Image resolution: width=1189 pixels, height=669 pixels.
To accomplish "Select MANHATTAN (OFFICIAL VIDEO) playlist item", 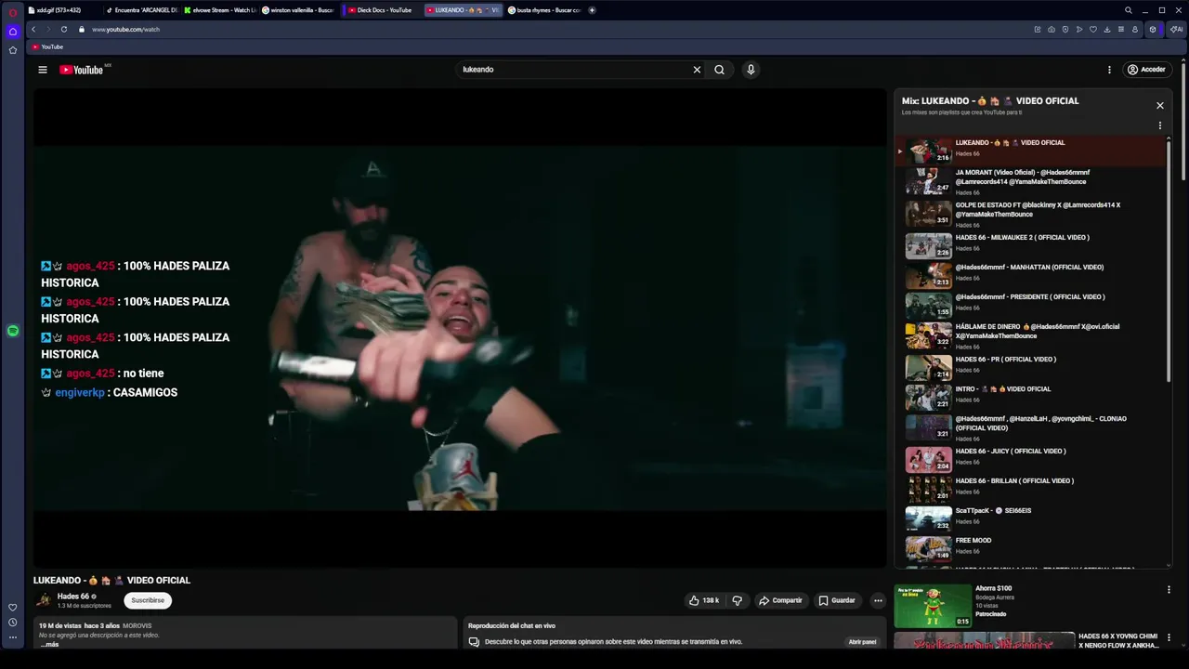I will coord(1029,275).
